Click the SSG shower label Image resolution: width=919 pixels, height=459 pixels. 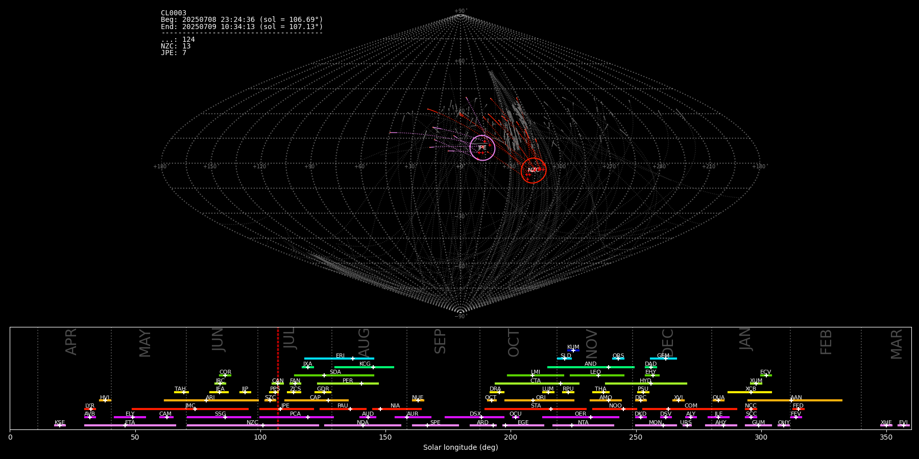click(221, 414)
